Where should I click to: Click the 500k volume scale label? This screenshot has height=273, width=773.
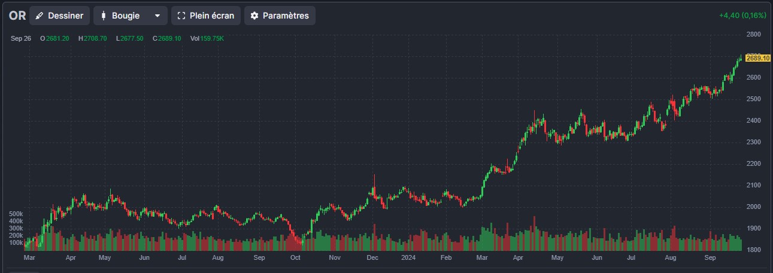click(x=16, y=214)
